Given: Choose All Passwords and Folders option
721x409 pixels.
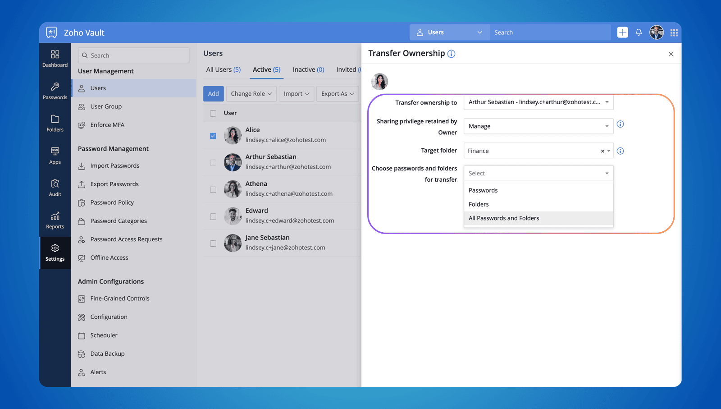Looking at the screenshot, I should pyautogui.click(x=504, y=218).
